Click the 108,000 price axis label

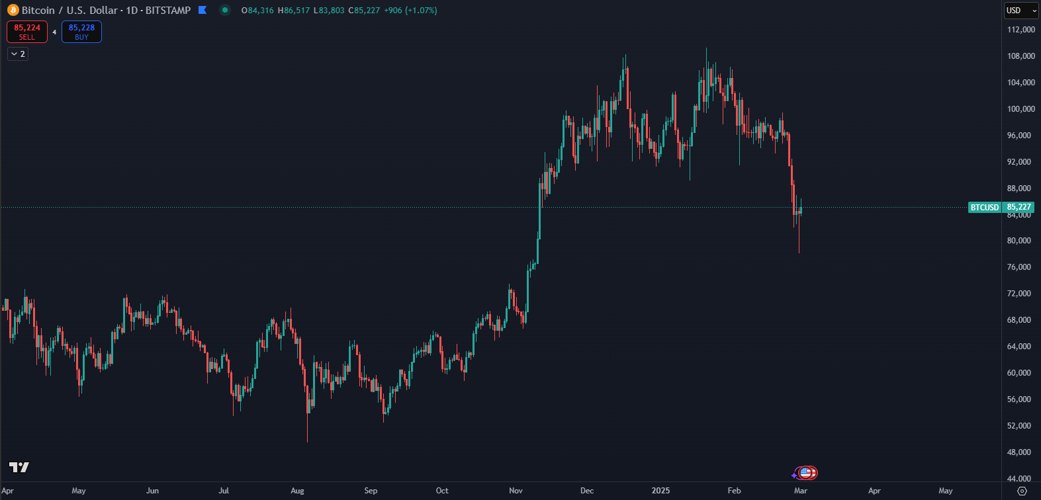pyautogui.click(x=1020, y=56)
